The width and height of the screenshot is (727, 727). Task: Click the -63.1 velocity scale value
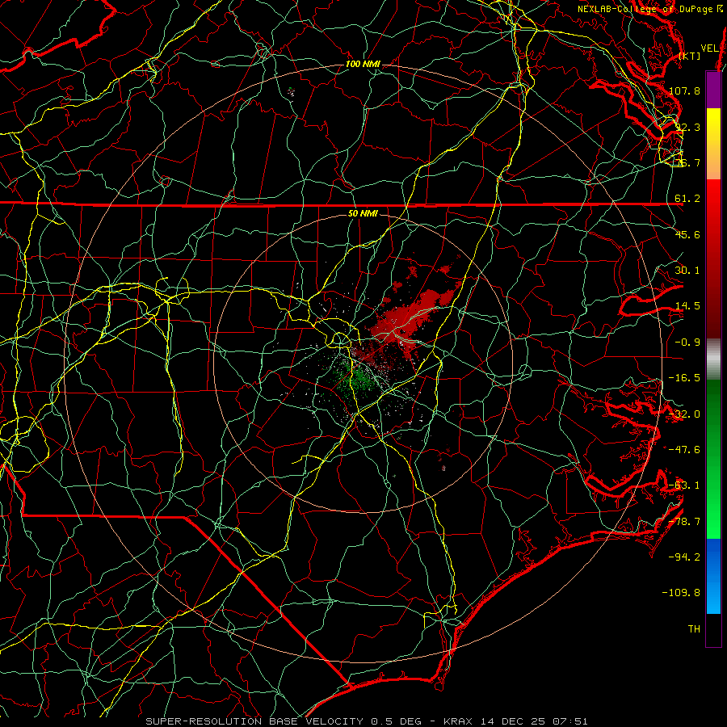[684, 485]
